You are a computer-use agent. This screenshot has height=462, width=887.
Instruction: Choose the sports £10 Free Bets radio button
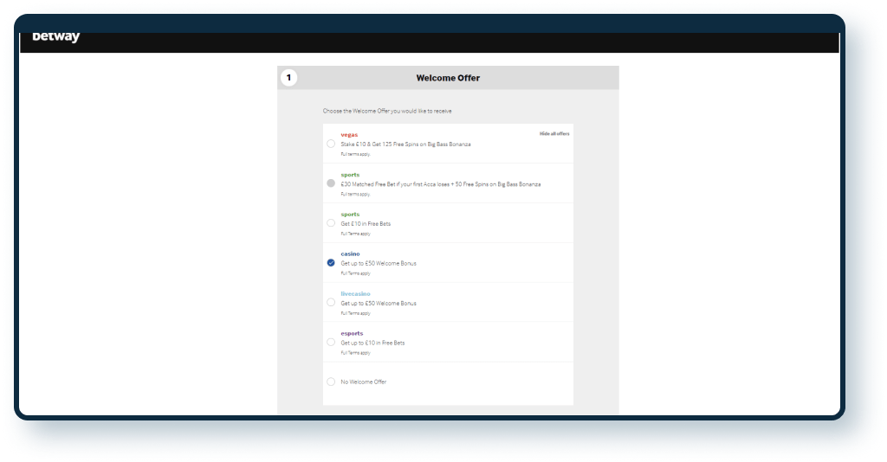[331, 223]
